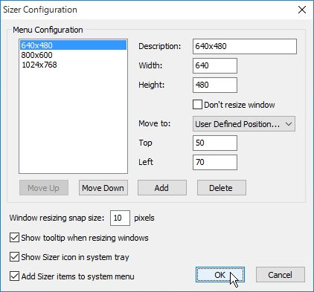
Task: Click into the Top position field
Action: pyautogui.click(x=215, y=143)
